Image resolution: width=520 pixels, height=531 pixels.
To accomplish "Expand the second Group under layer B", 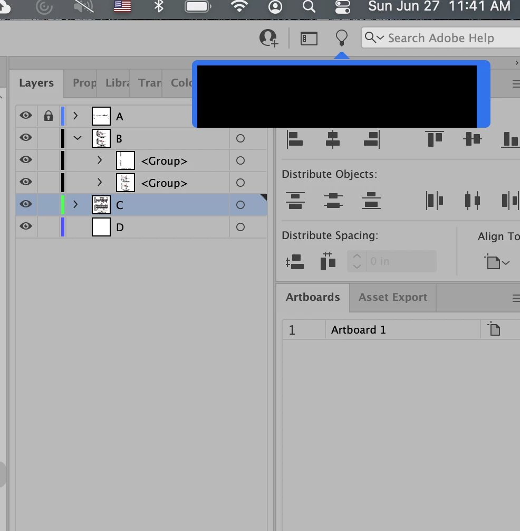I will pyautogui.click(x=100, y=183).
